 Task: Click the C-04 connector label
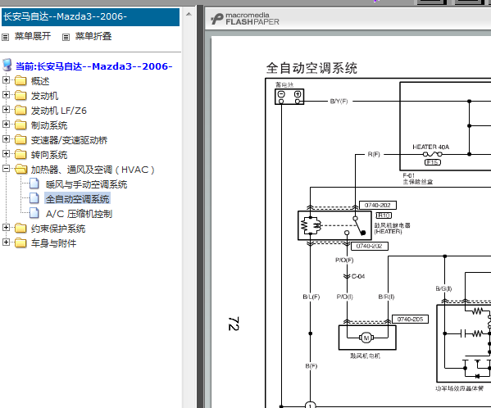(358, 276)
